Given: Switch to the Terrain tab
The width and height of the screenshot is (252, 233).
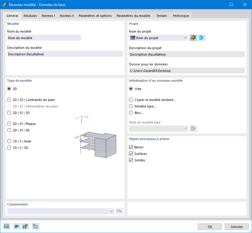Looking at the screenshot, I should click(161, 16).
